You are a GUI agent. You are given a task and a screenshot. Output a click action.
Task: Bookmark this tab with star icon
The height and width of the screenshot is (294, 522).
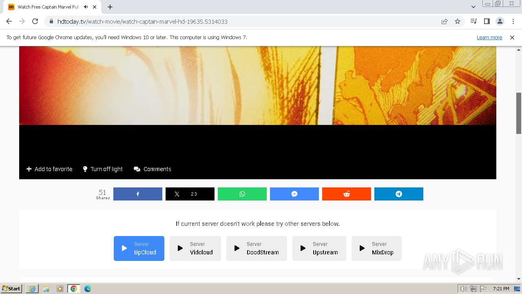[x=458, y=21]
